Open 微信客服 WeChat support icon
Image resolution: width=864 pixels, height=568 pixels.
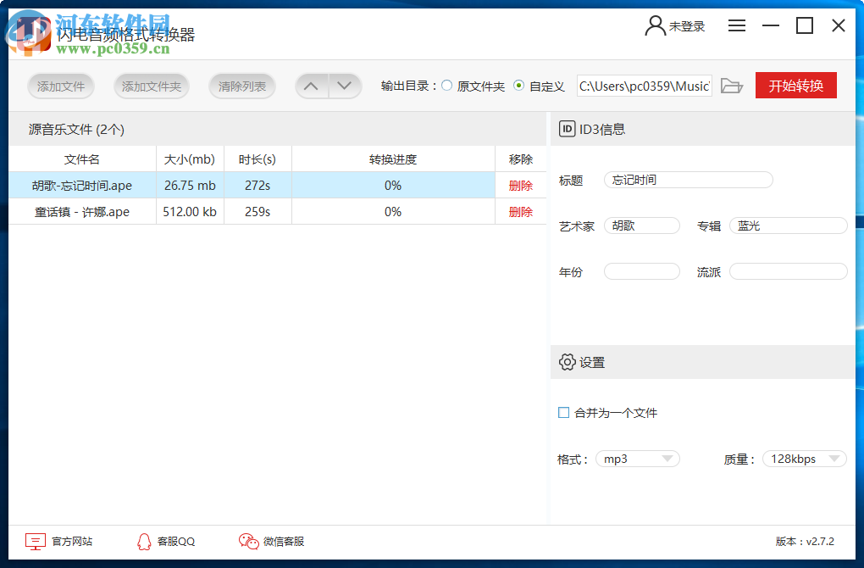click(x=248, y=541)
